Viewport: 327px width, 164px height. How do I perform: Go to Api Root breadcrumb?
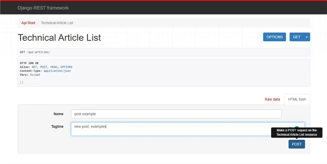click(28, 23)
